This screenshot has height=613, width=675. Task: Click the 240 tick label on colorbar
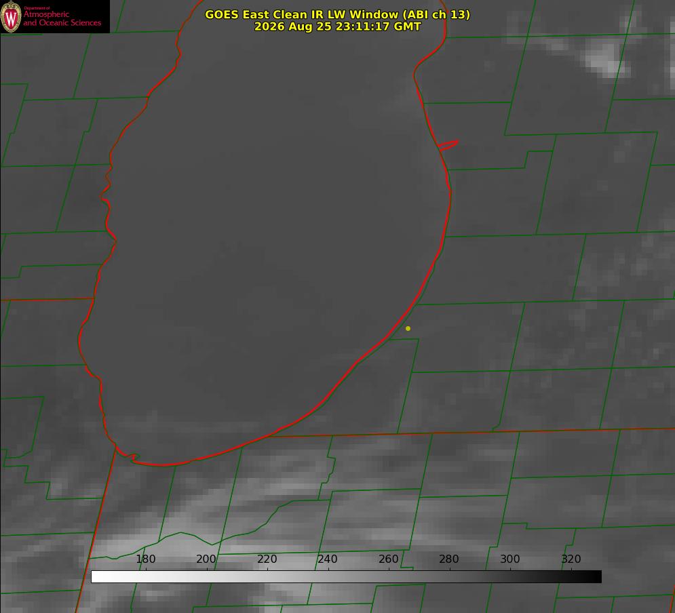[328, 559]
